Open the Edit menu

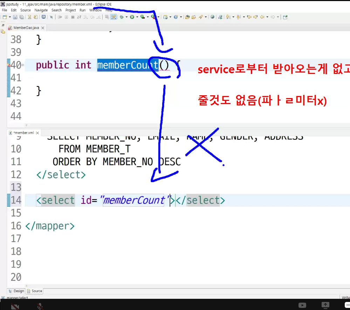[x=14, y=10]
